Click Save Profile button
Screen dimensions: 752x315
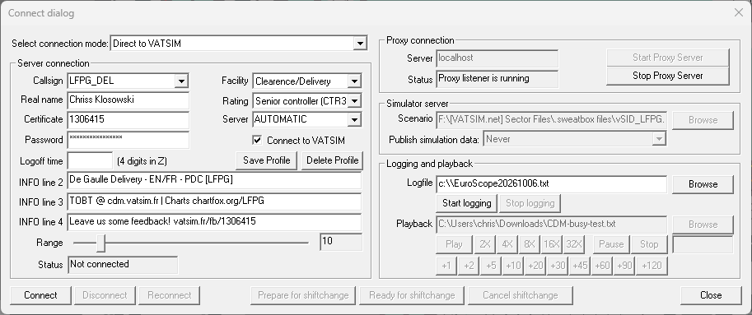click(x=267, y=160)
